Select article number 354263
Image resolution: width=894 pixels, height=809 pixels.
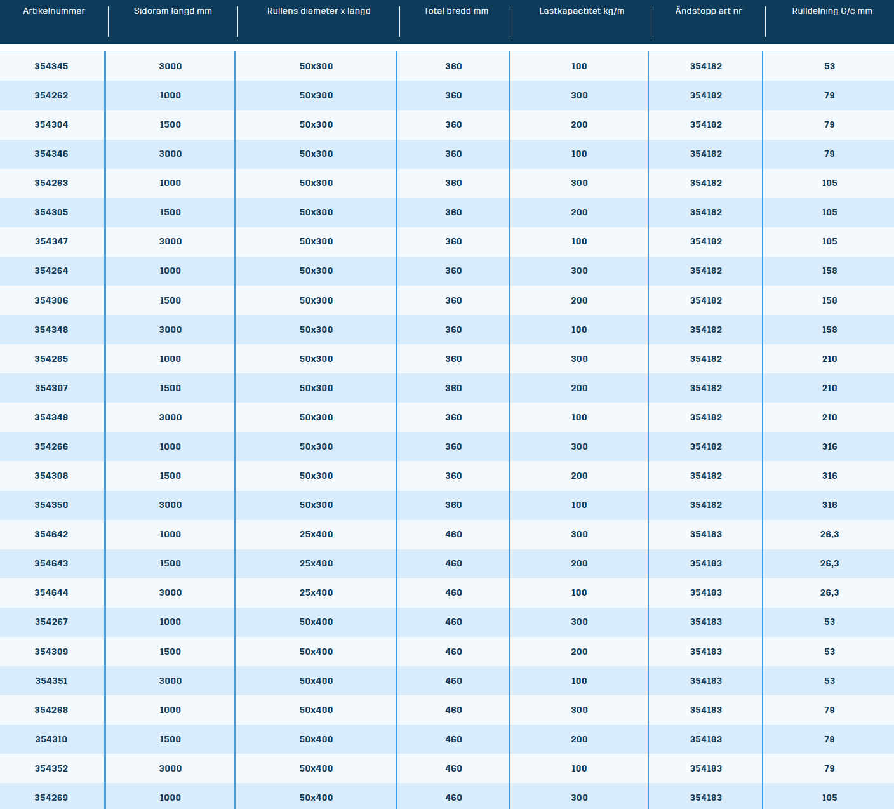pyautogui.click(x=51, y=183)
